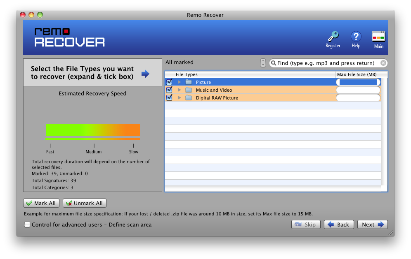This screenshot has width=411, height=259.
Task: Select the Digital RAW Picture row label
Action: [217, 98]
